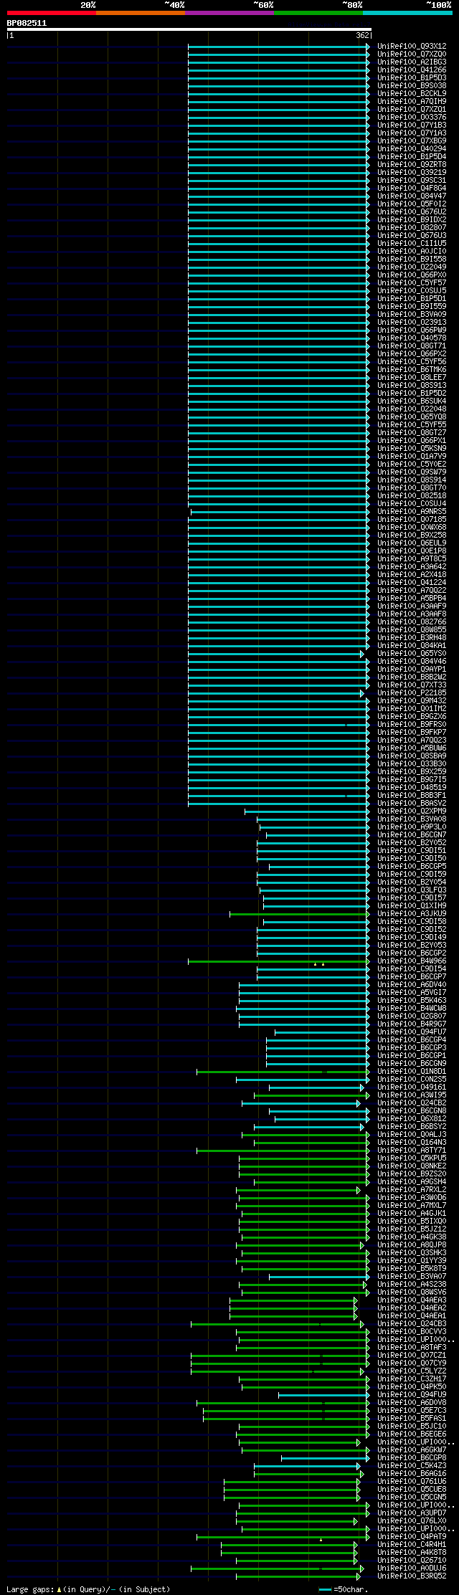The width and height of the screenshot is (459, 1595).
Task: Select the UniRef100_A2IBG3 label
Action: pos(412,62)
